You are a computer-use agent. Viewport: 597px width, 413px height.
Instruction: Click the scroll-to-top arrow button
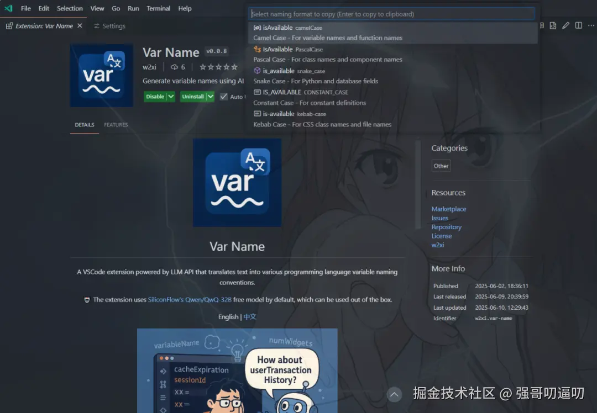pyautogui.click(x=395, y=395)
